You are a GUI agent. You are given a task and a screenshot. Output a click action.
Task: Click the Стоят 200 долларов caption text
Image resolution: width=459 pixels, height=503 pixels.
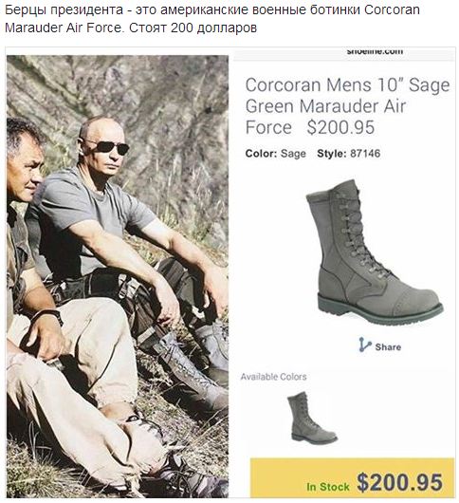pos(193,28)
